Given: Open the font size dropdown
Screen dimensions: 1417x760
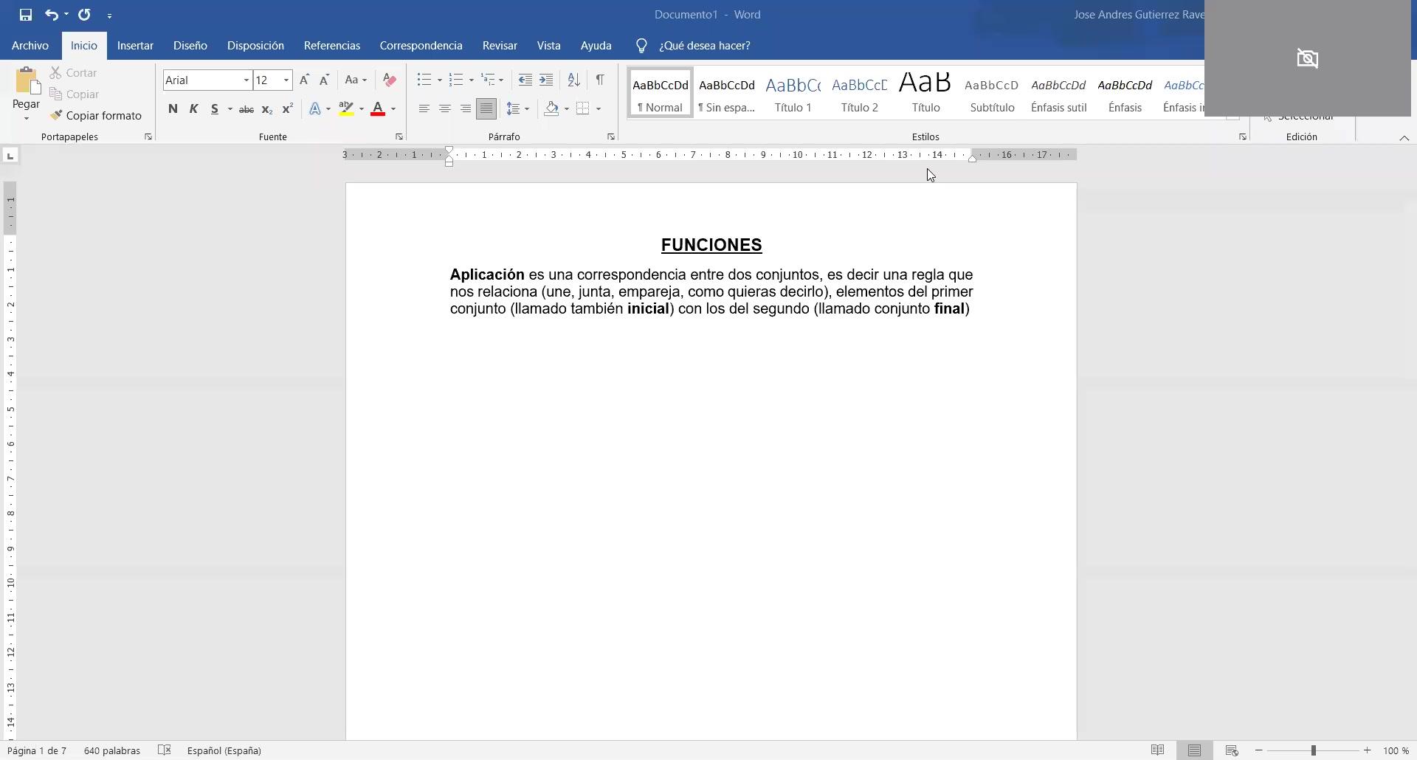Looking at the screenshot, I should (x=286, y=80).
